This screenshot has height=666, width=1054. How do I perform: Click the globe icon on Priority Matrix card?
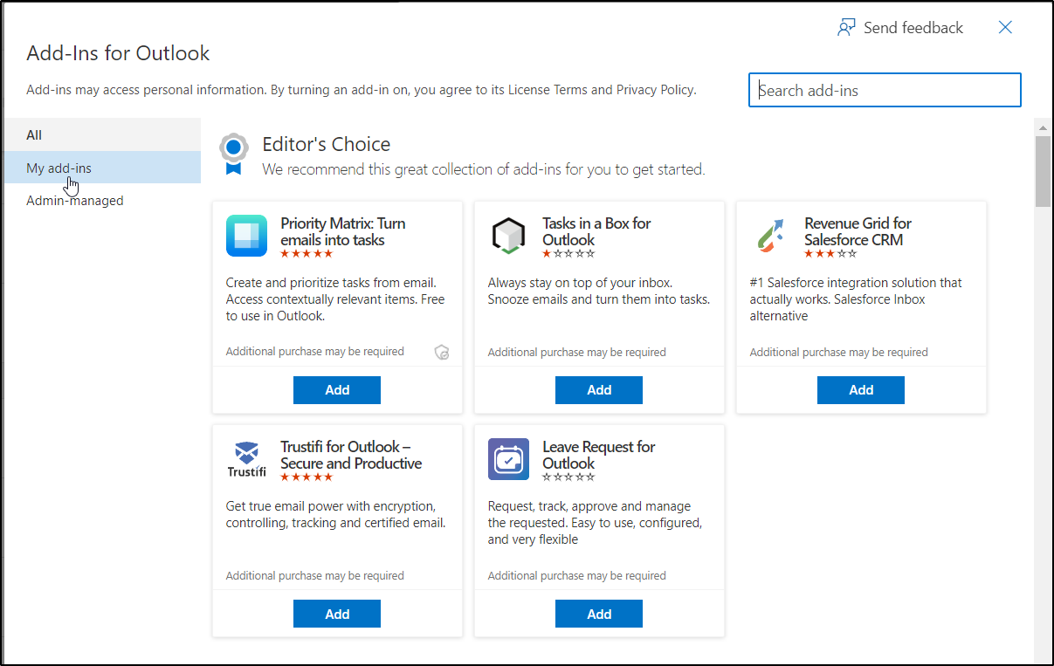(442, 352)
